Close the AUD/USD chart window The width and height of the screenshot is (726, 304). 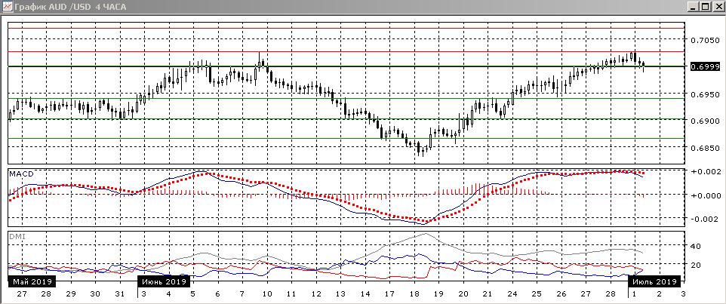point(717,7)
